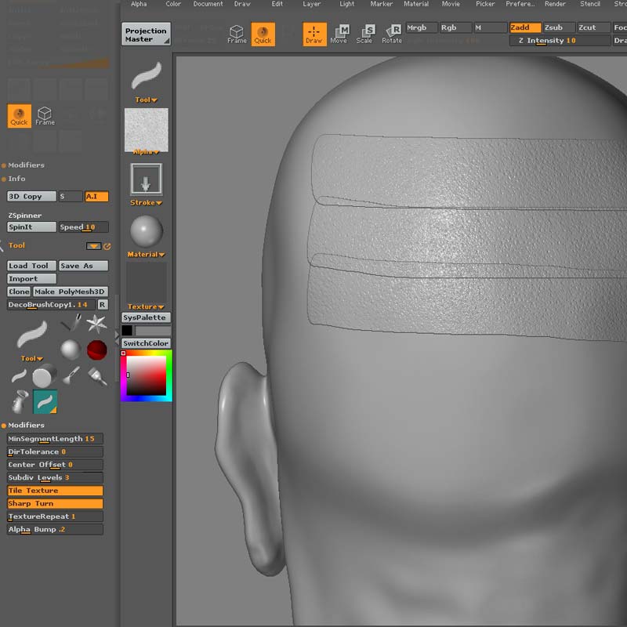Open the Alpha texture picker thumbnail
This screenshot has width=627, height=627.
pos(147,131)
